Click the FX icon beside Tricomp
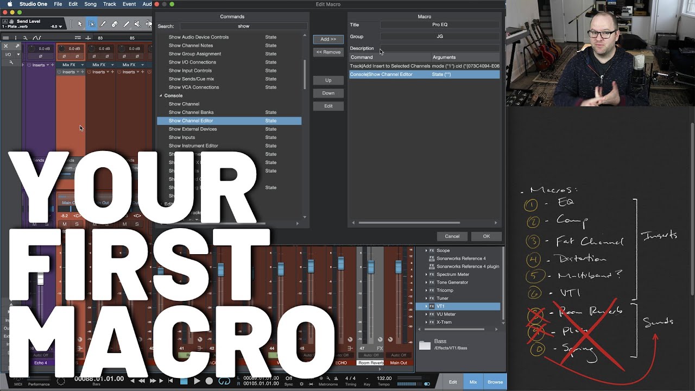Image resolution: width=695 pixels, height=391 pixels. 432,291
